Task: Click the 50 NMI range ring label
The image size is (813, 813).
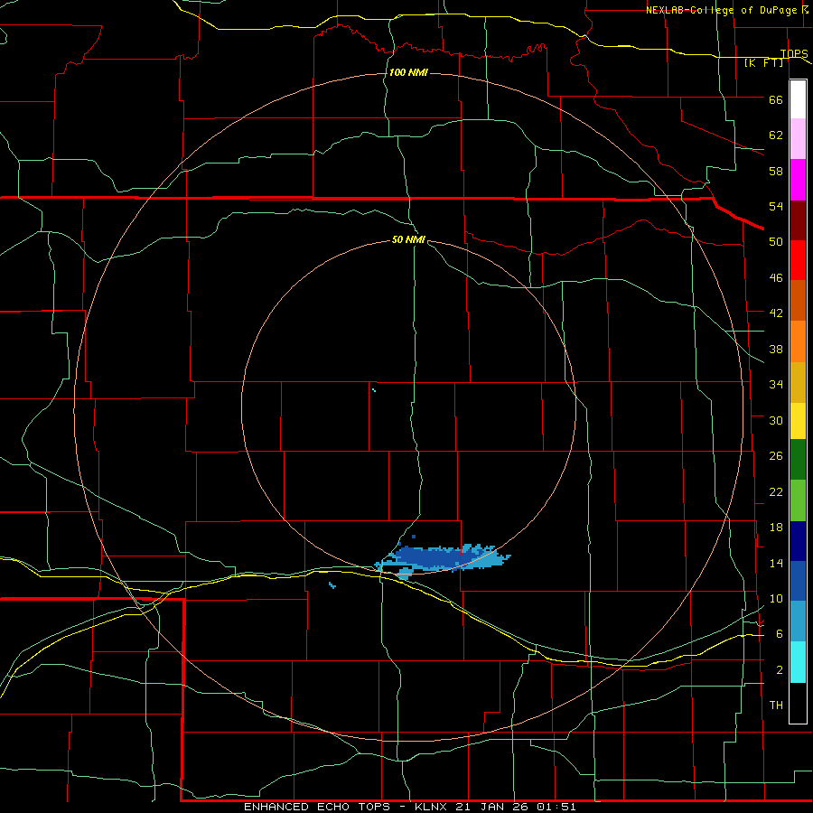Action: (x=408, y=239)
